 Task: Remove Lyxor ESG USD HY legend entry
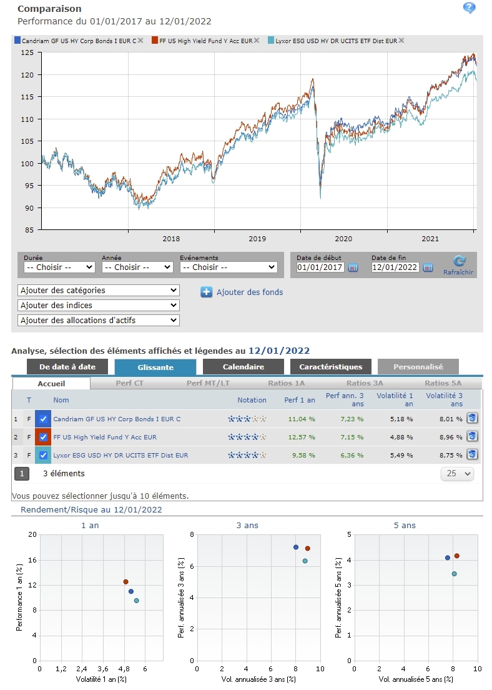tap(401, 41)
